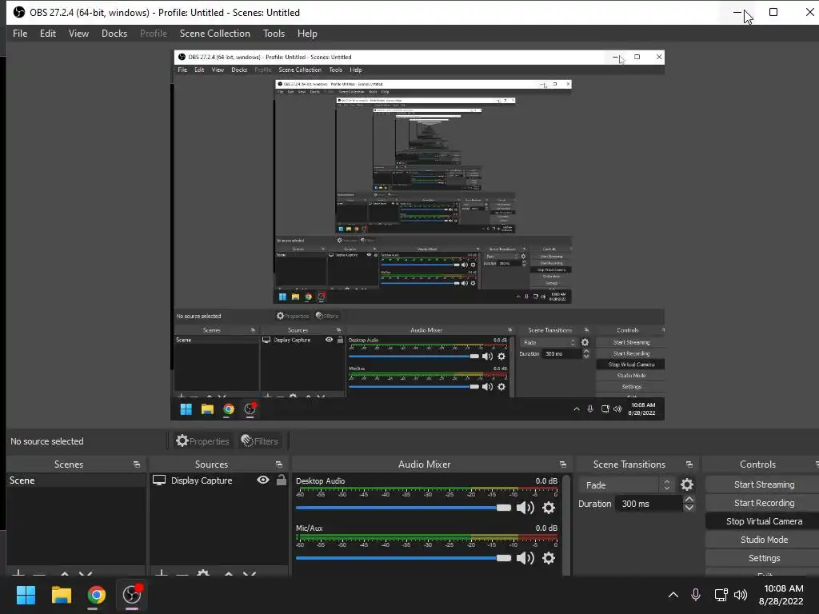Toggle Display Capture visibility eye
819x614 pixels.
point(263,480)
